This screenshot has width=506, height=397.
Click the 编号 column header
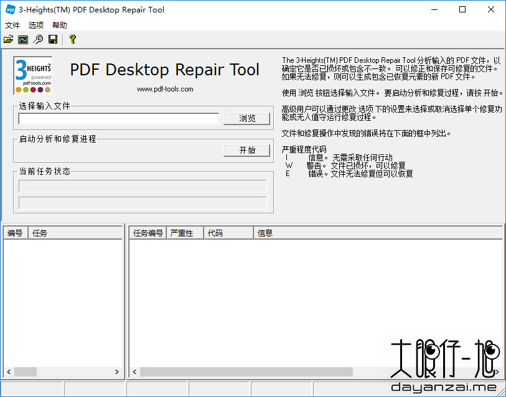tap(16, 233)
